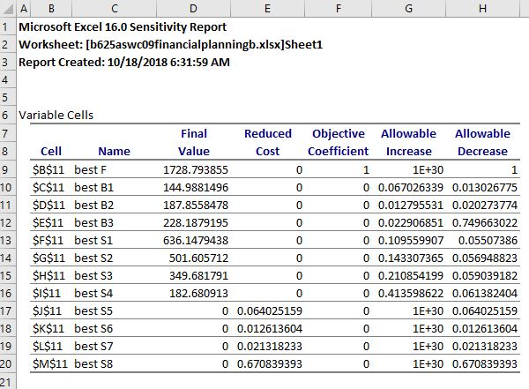Click the 'best S3' name cell

click(x=93, y=276)
